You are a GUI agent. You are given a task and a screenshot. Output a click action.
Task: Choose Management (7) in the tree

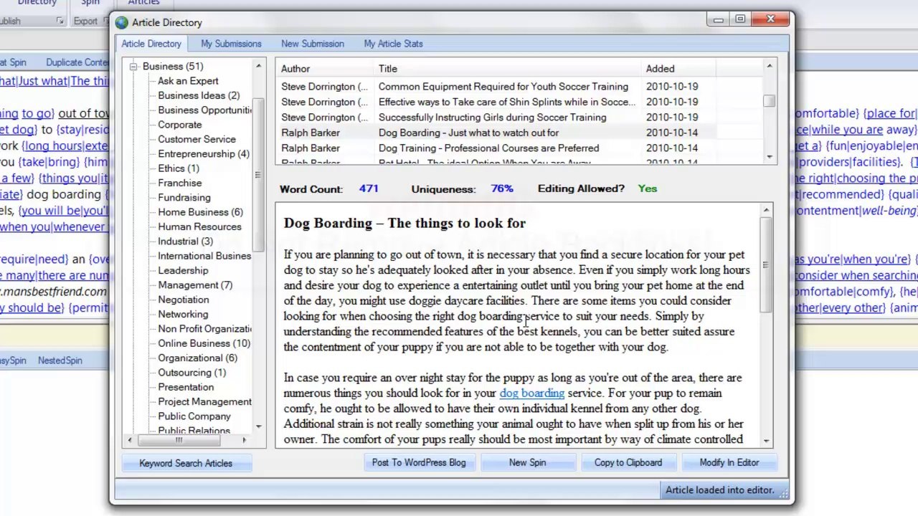195,285
